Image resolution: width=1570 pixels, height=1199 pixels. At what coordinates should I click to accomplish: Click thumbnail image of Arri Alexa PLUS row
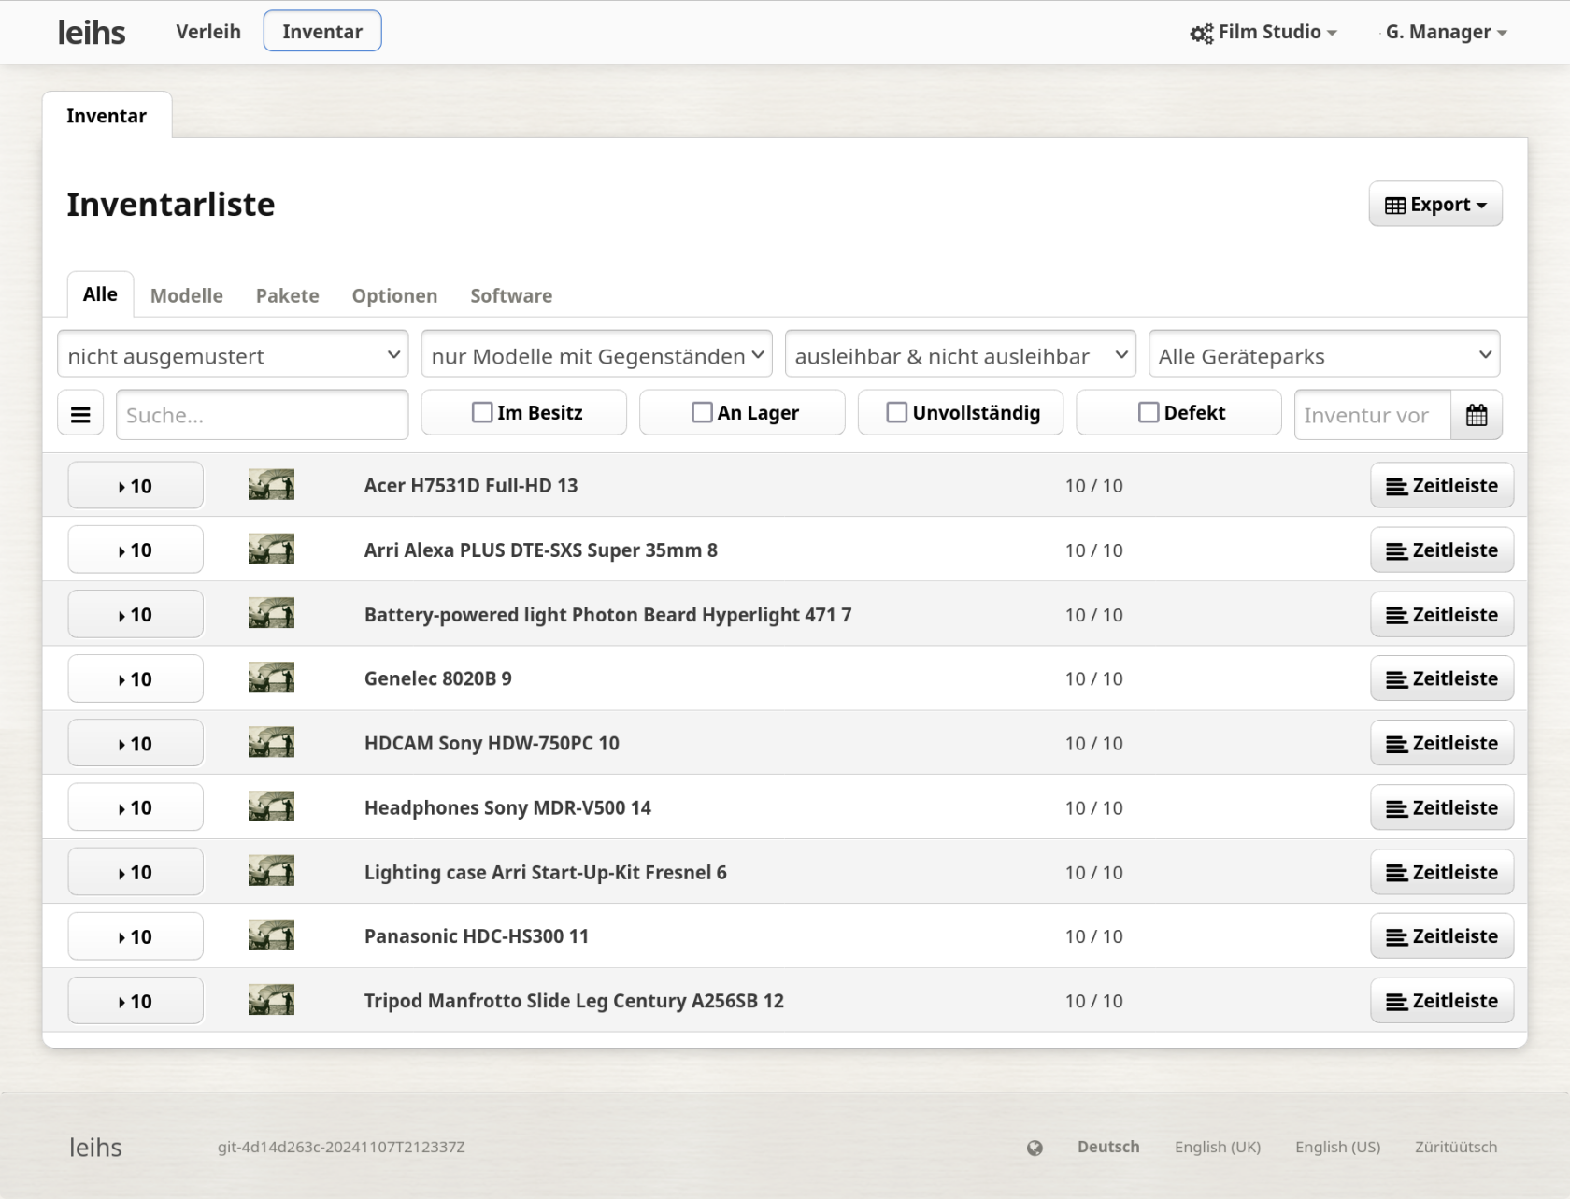point(271,550)
